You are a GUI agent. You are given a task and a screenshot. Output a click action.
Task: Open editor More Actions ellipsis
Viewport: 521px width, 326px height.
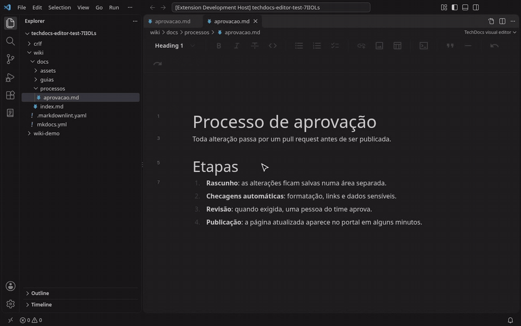513,21
